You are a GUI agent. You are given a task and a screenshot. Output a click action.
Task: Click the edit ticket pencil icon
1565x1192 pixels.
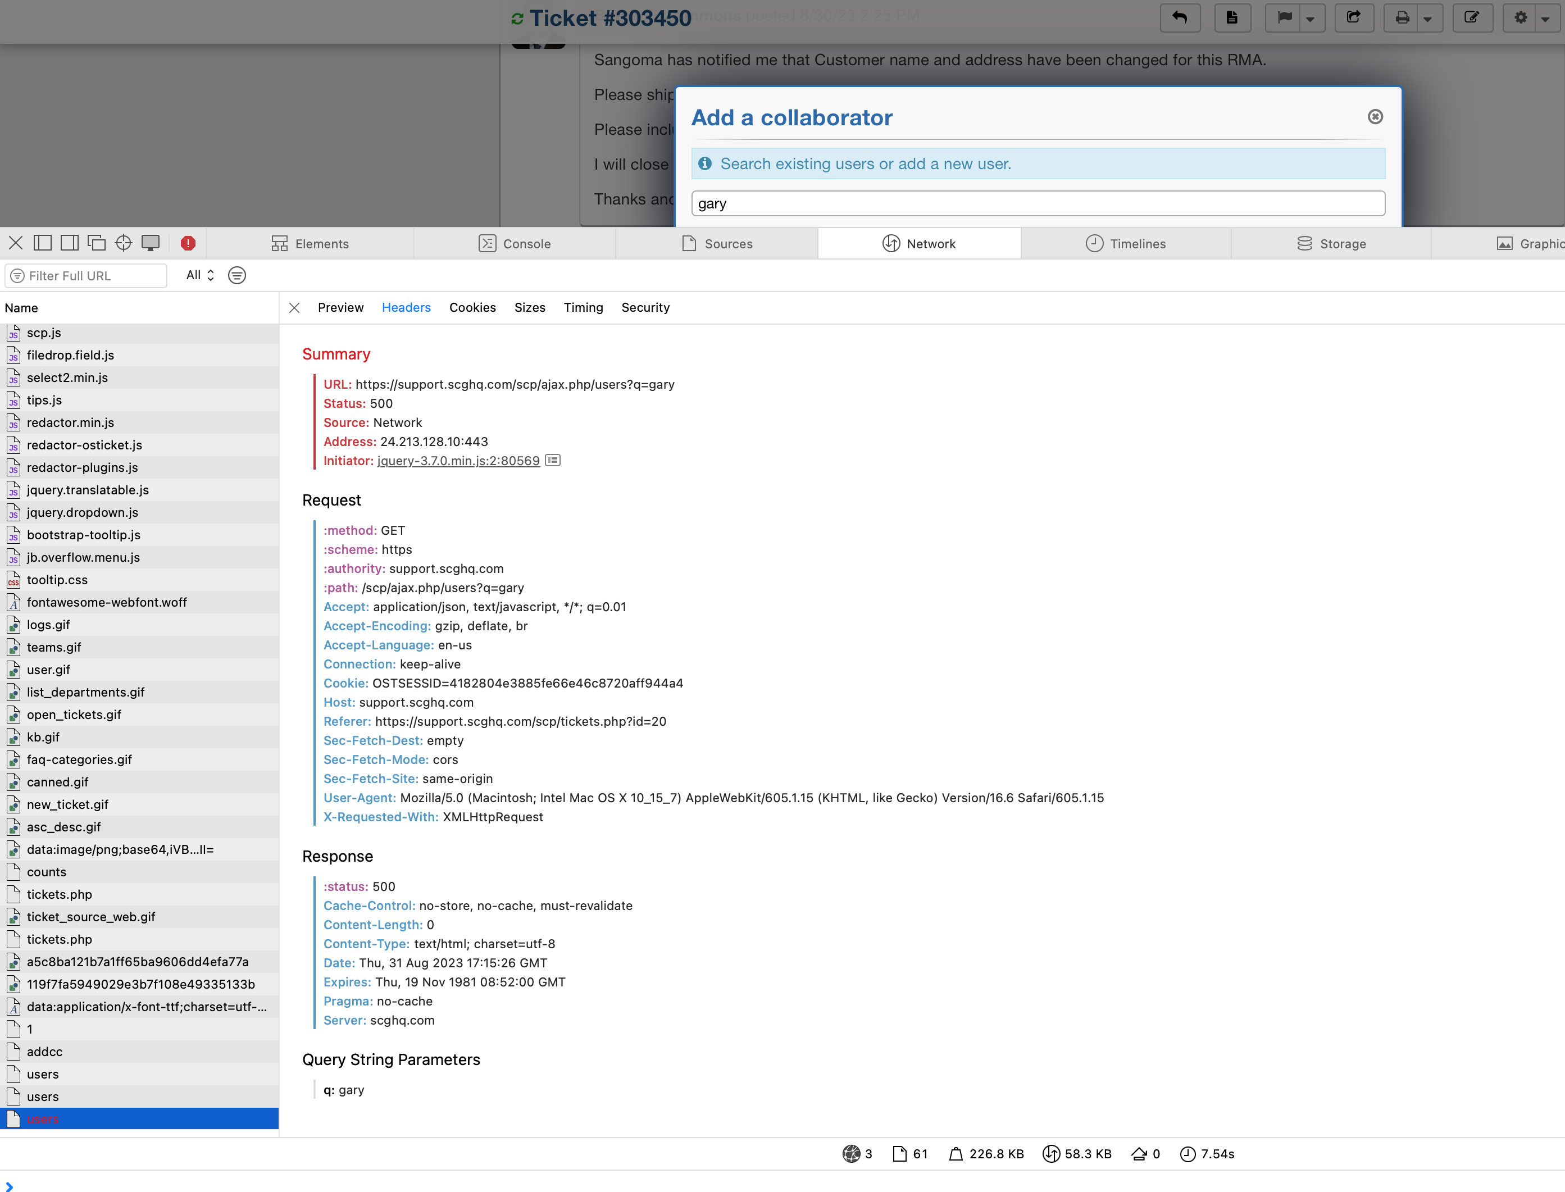click(x=1472, y=18)
